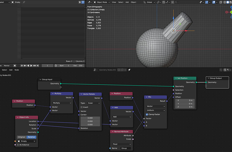This screenshot has width=232, height=152.
Task: Enable the Invert checkbox in Vector Rotate
Action: pos(81,107)
